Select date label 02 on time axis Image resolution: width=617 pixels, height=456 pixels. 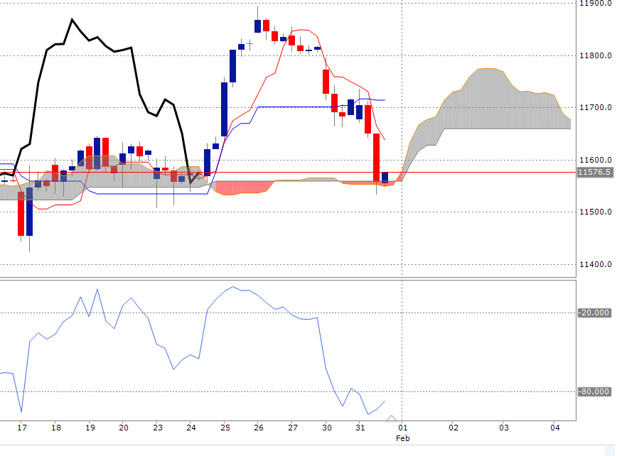454,428
